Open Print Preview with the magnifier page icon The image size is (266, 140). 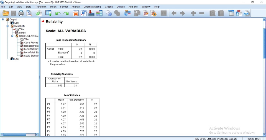[29, 13]
